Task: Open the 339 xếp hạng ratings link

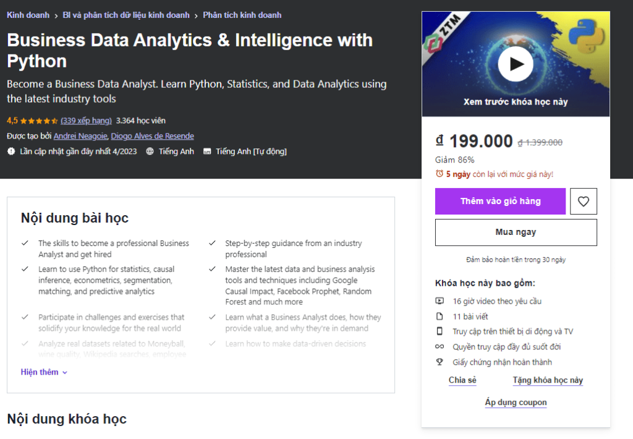Action: [86, 121]
